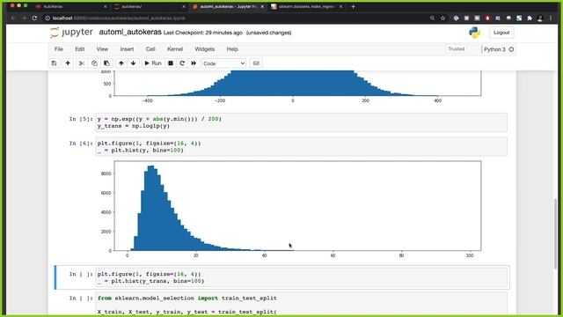Close the Autokeras browser tab
Screen dimensions: 563x317
105,6
